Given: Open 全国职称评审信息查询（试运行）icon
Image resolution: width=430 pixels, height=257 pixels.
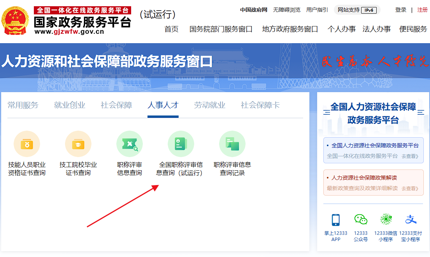Looking at the screenshot, I should pyautogui.click(x=181, y=143).
